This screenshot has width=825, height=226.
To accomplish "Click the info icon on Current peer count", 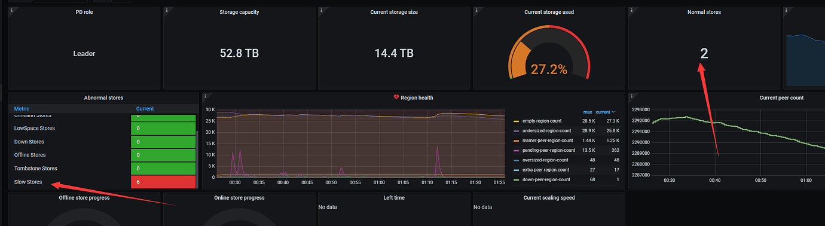I will click(631, 96).
